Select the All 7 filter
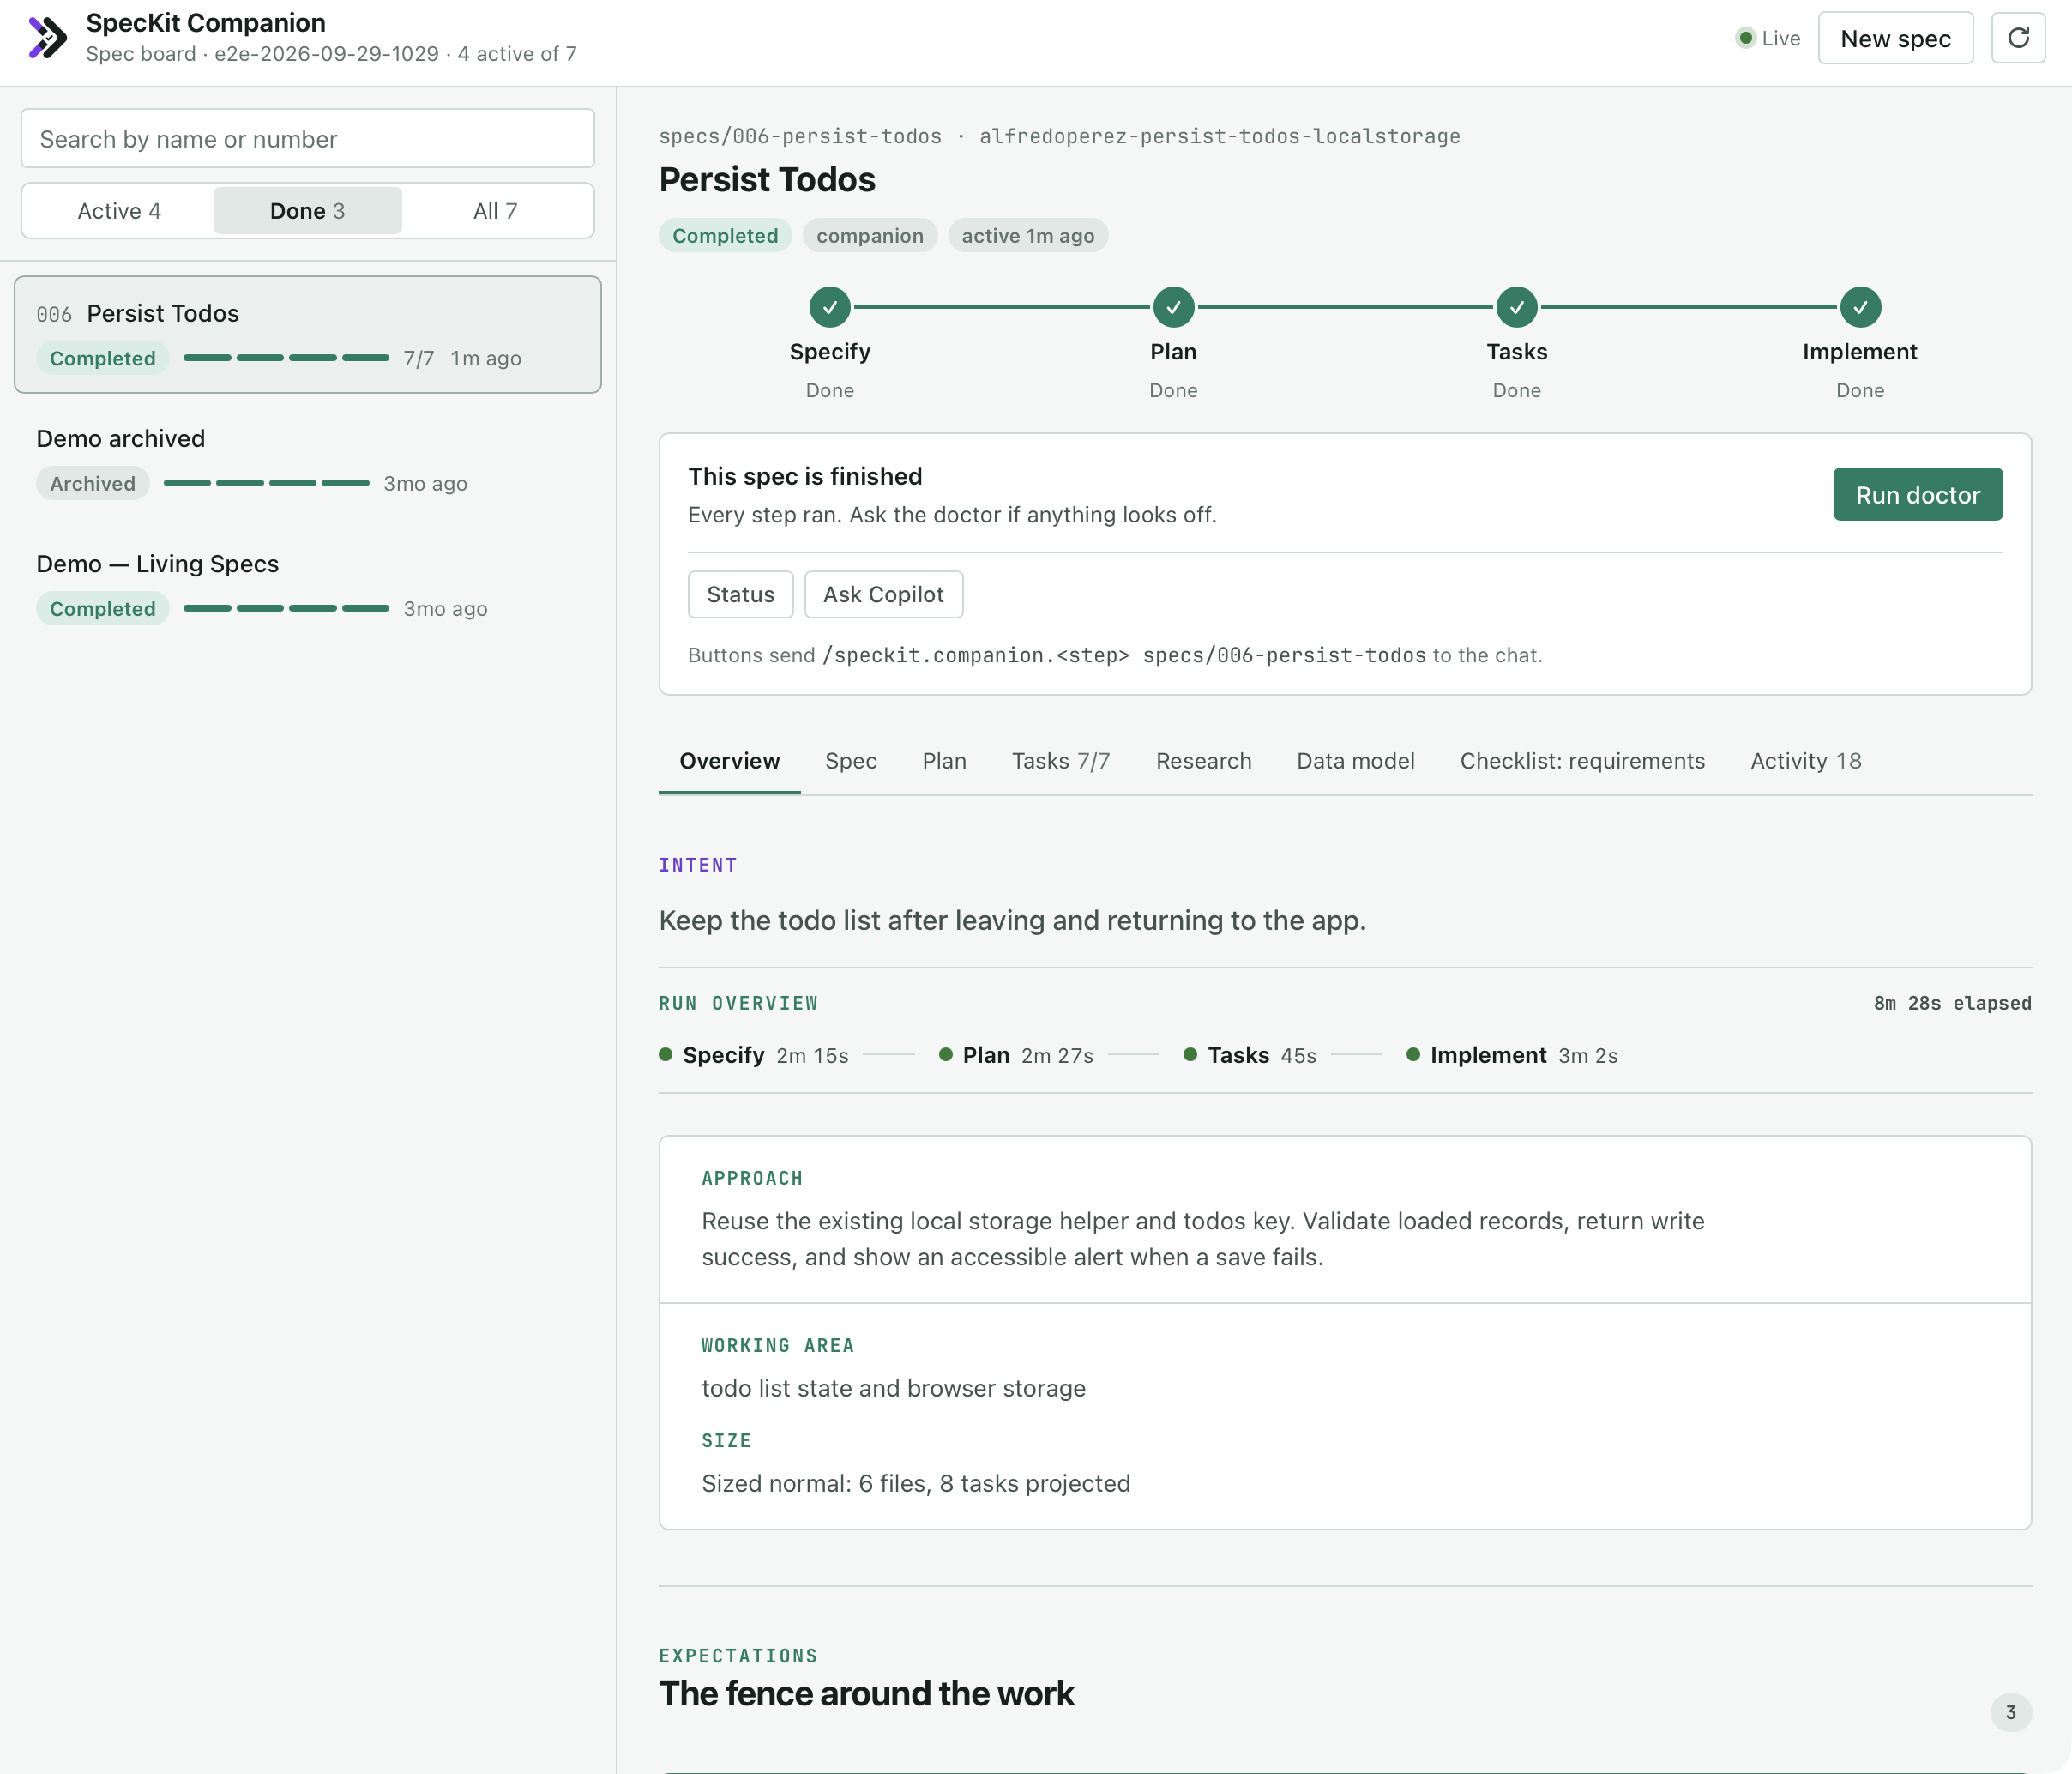2072x1774 pixels. 495,211
